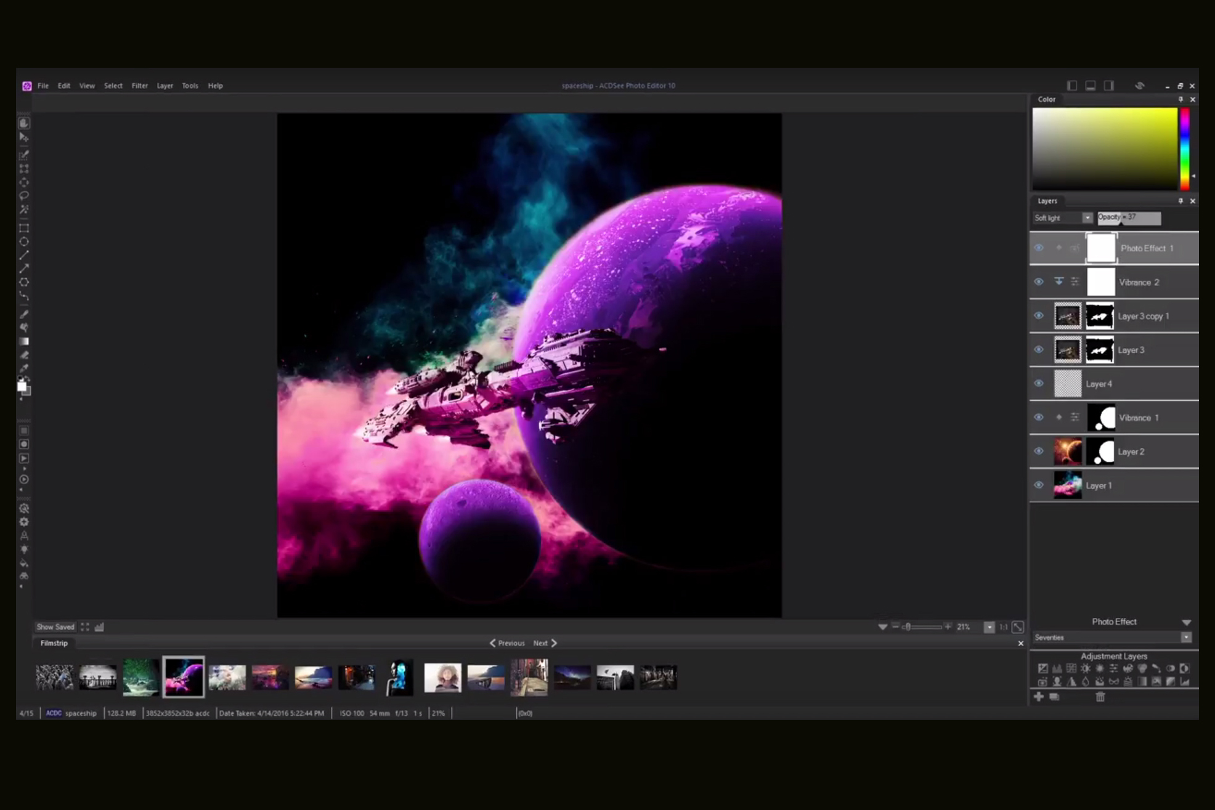Add a new layer with the plus icon
Image resolution: width=1215 pixels, height=810 pixels.
(1039, 698)
